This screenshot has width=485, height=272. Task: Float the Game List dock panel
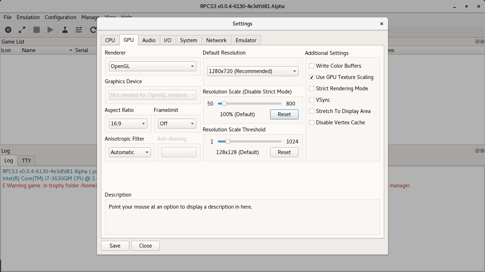click(477, 41)
